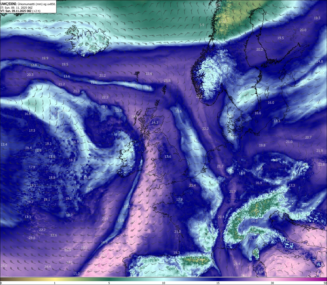Click the 21.0 map value
The height and width of the screenshot is (285, 327).
point(289,142)
